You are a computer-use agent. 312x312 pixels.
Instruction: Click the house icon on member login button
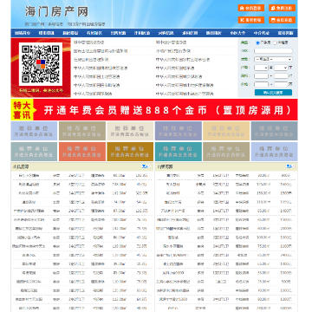(x=242, y=8)
